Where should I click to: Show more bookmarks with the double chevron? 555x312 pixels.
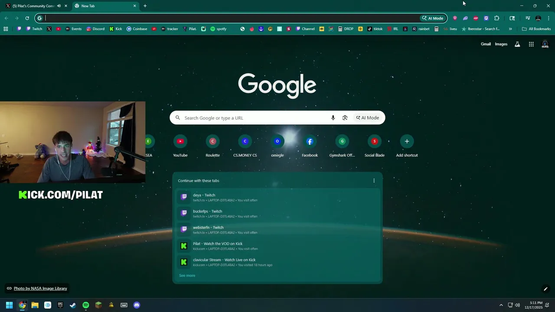pyautogui.click(x=510, y=29)
